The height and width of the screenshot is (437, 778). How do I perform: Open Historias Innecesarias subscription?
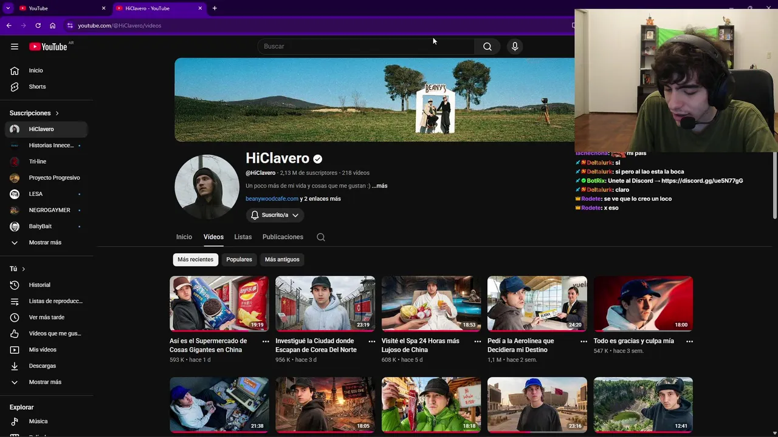tap(46, 146)
